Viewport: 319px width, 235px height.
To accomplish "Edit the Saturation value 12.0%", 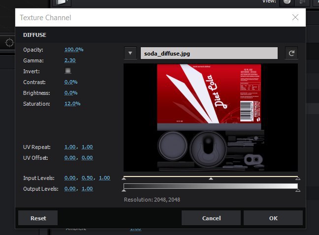I will (x=72, y=104).
